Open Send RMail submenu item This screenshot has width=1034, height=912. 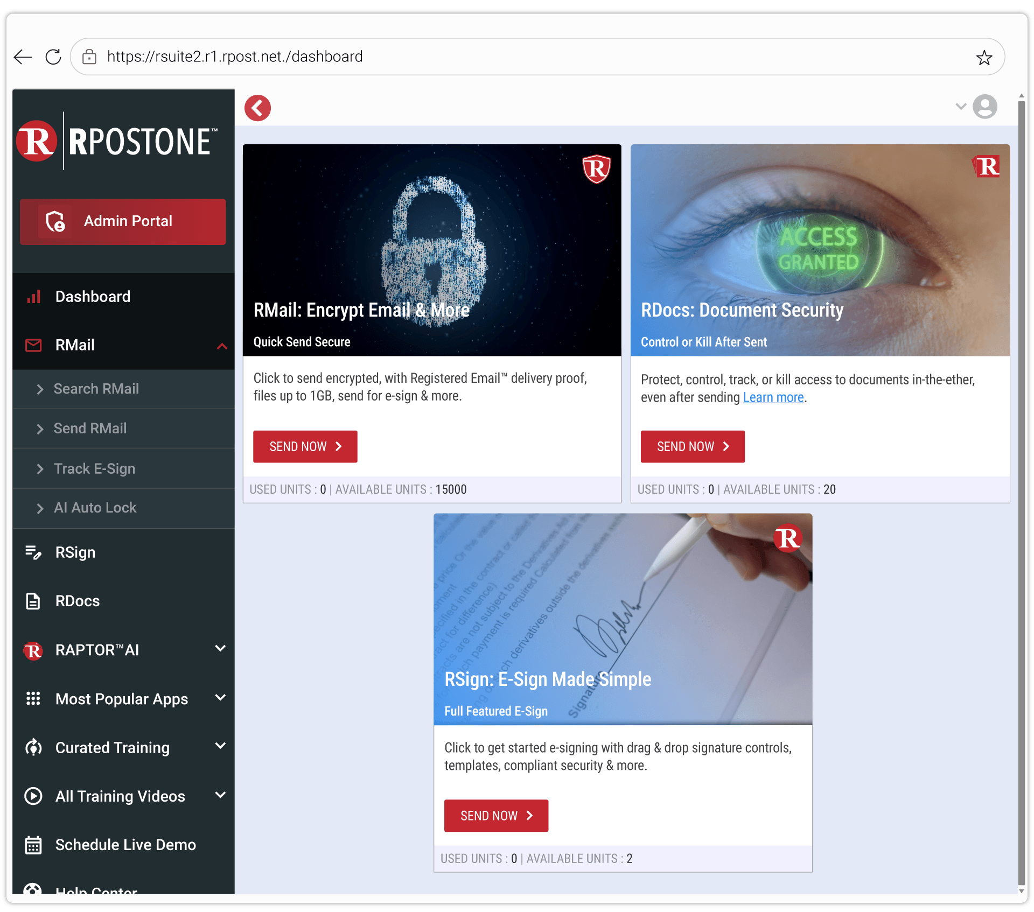pos(123,429)
